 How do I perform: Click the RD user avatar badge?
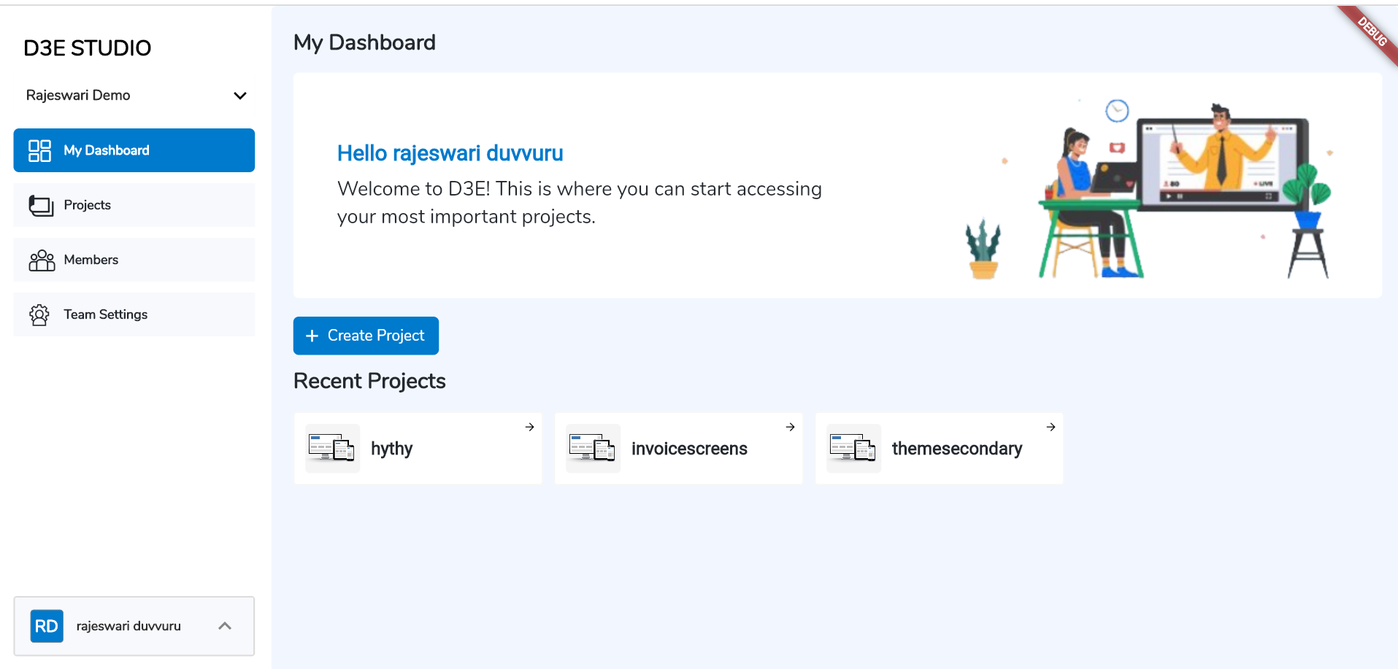coord(47,626)
